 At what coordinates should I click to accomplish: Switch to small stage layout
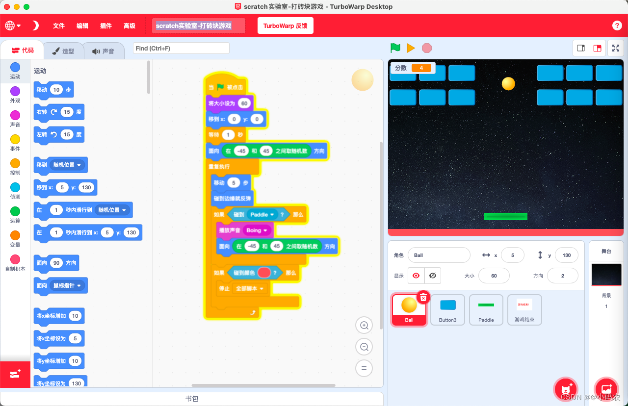click(x=581, y=48)
